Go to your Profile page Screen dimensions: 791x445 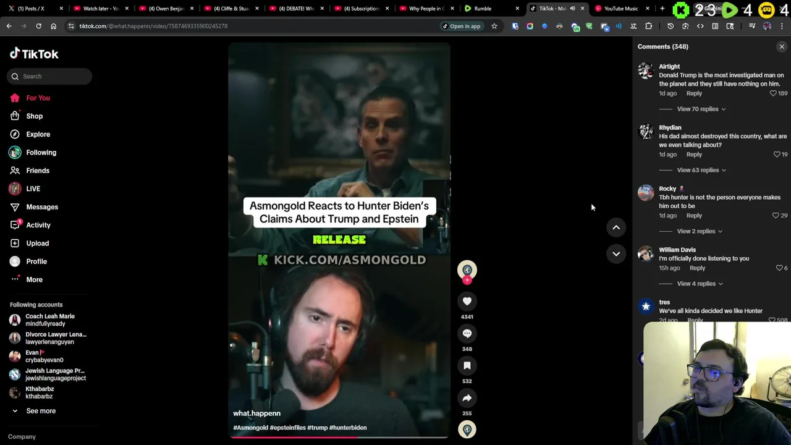pyautogui.click(x=36, y=261)
